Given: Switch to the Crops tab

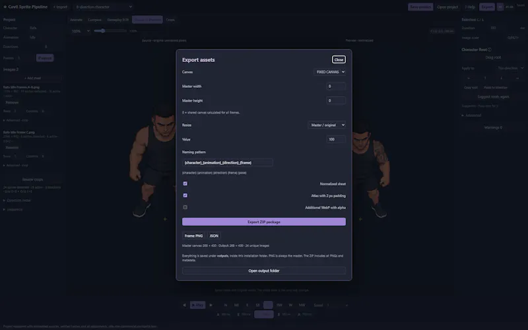Looking at the screenshot, I should (170, 20).
